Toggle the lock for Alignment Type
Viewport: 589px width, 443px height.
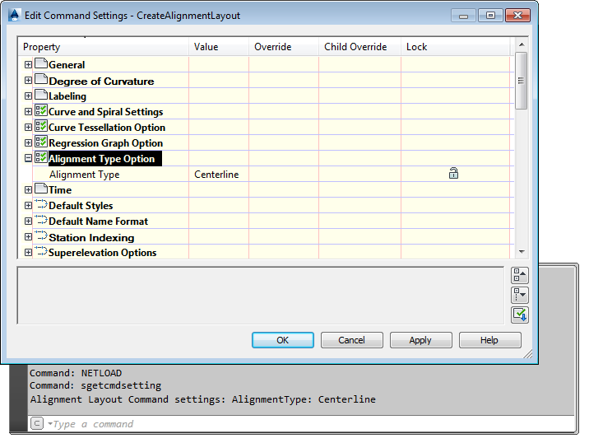click(x=453, y=174)
